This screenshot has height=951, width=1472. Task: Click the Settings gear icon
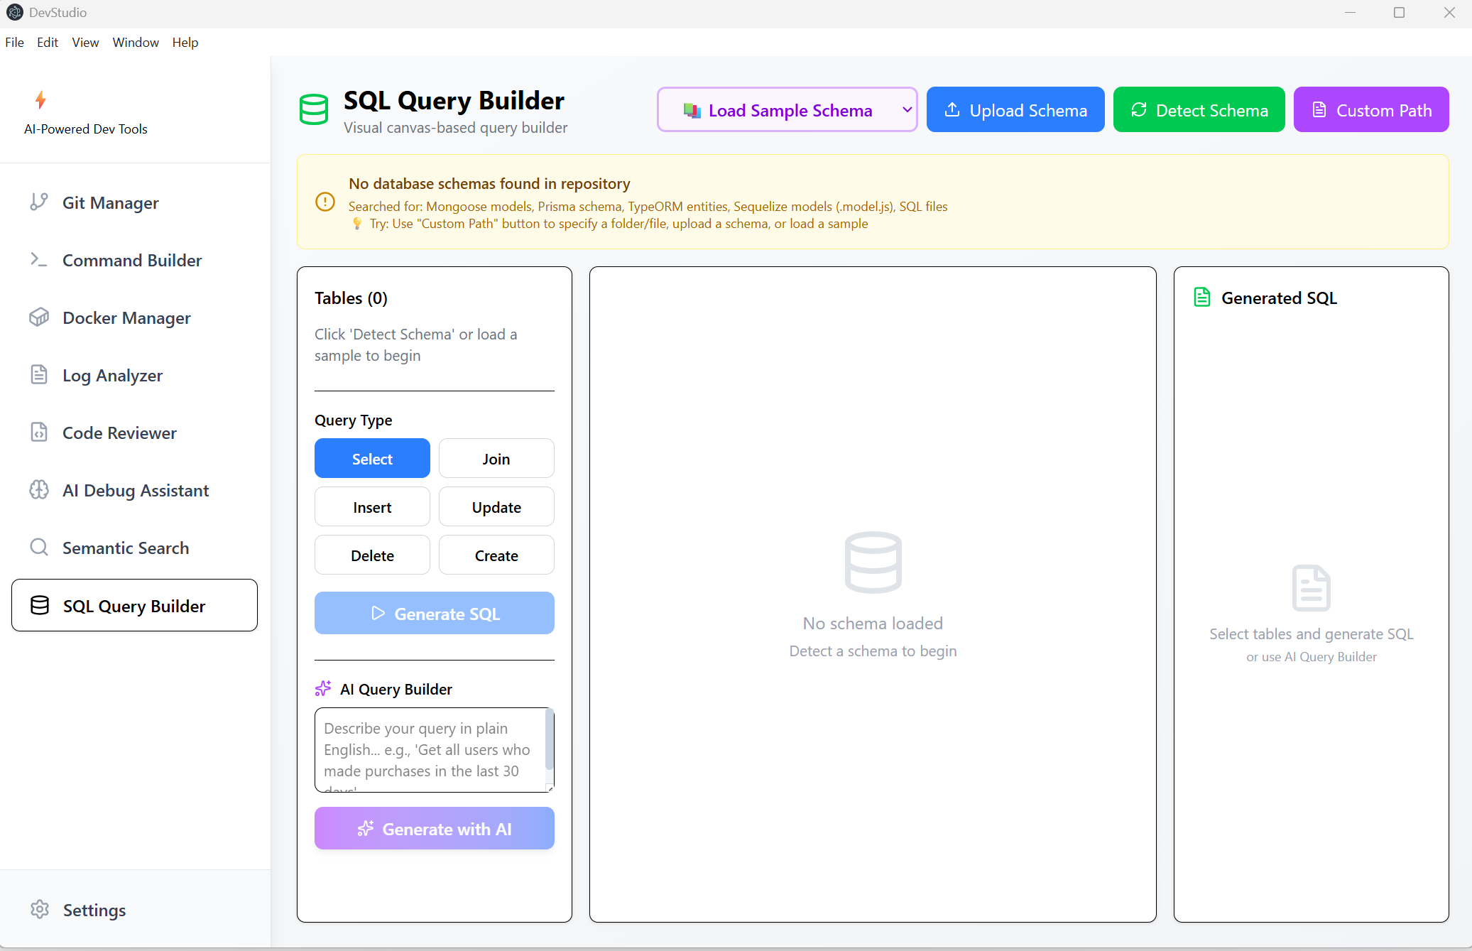40,910
